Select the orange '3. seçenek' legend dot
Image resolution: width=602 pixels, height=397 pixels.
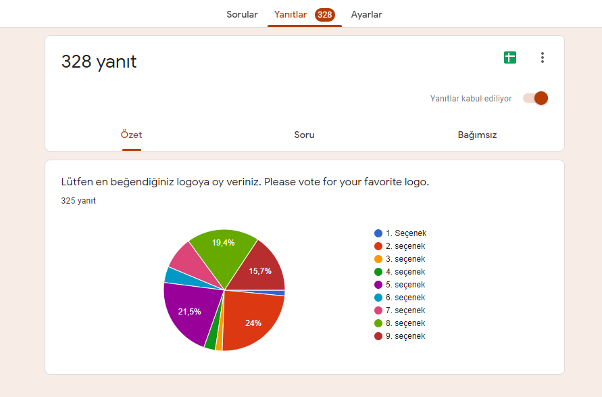tap(378, 259)
